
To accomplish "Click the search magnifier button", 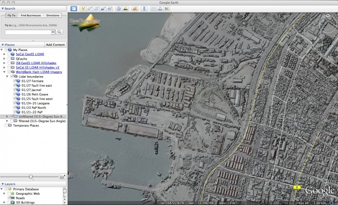I will tap(59, 32).
